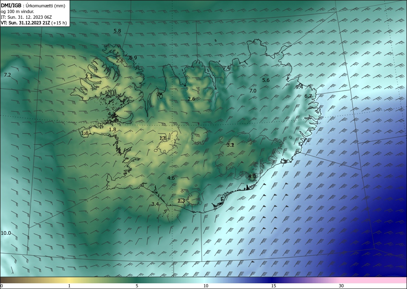The width and height of the screenshot is (407, 289).
Task: Click the title line 'DMI/IGB : Úrkomumætti (mm)'
Action: [33, 6]
